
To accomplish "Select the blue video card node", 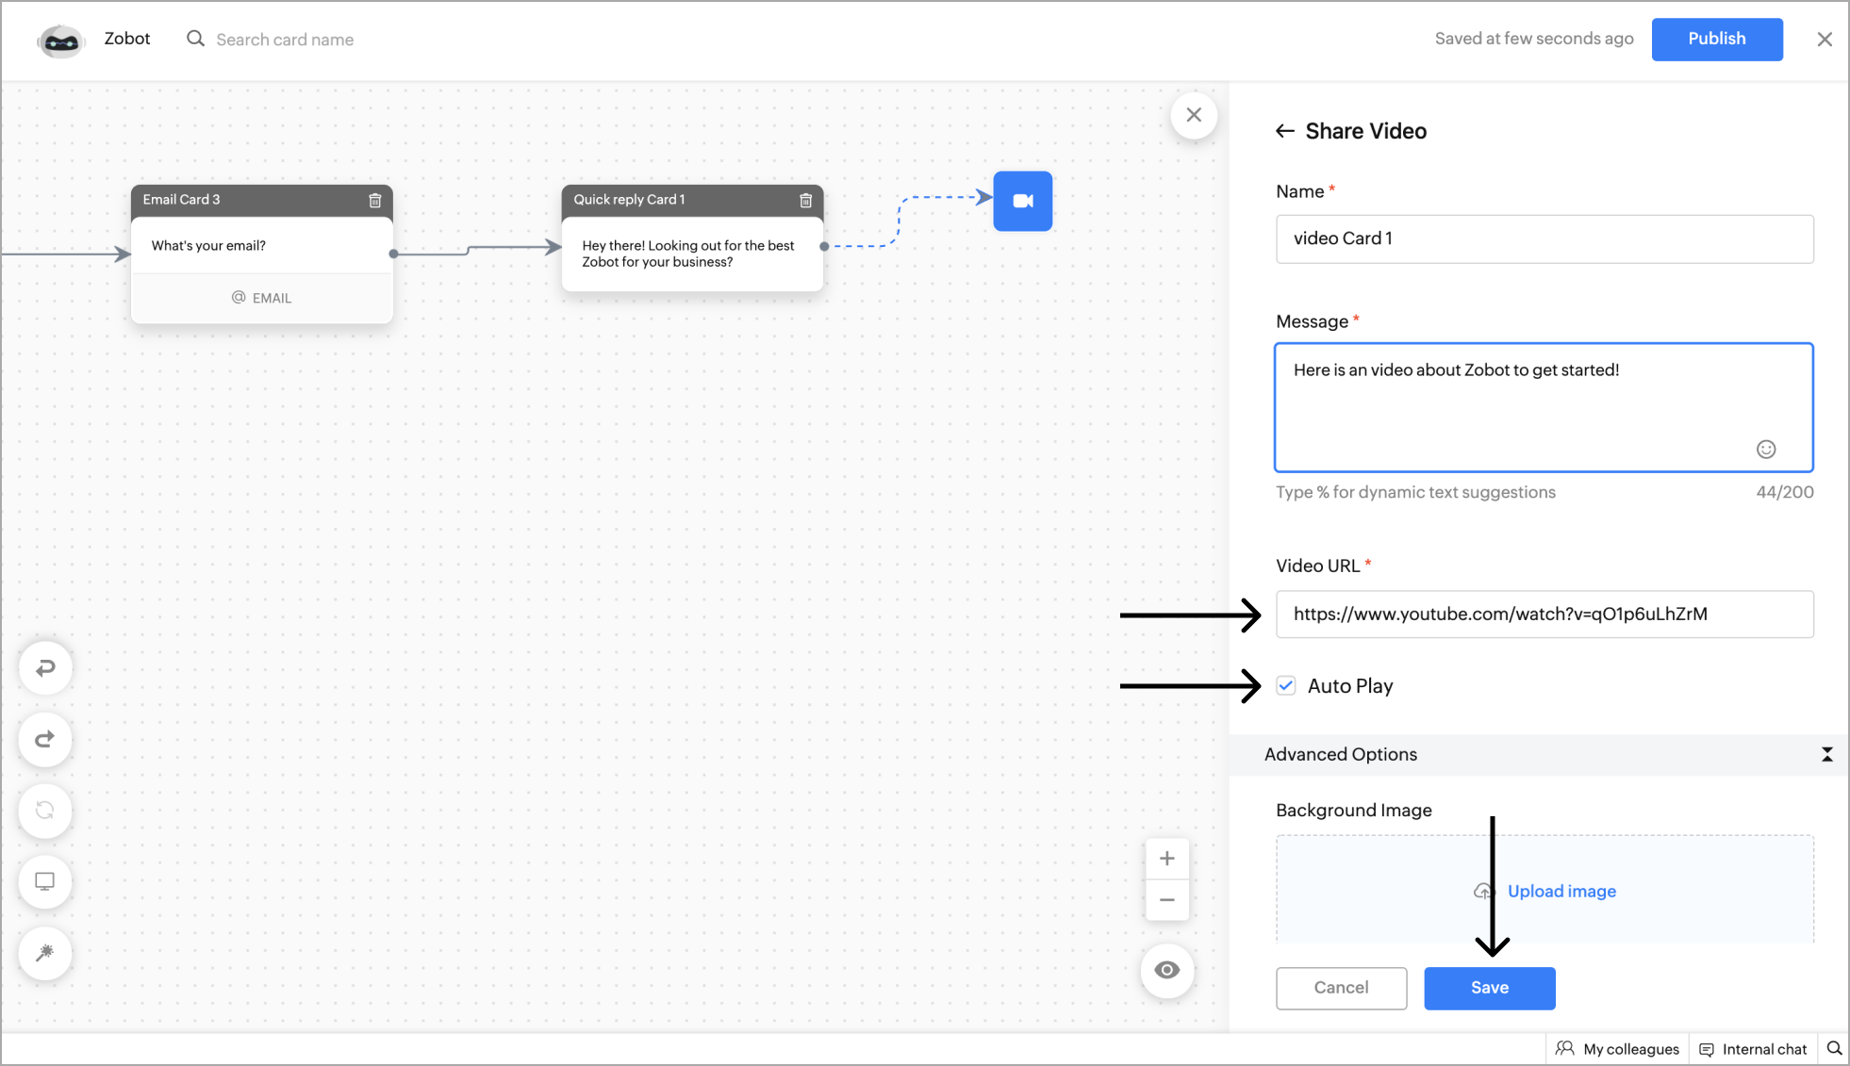I will [x=1022, y=201].
